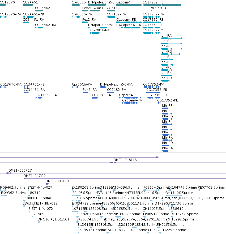Open the IP09362.3prime EST
226x234 pixels.
(x=14, y=193)
